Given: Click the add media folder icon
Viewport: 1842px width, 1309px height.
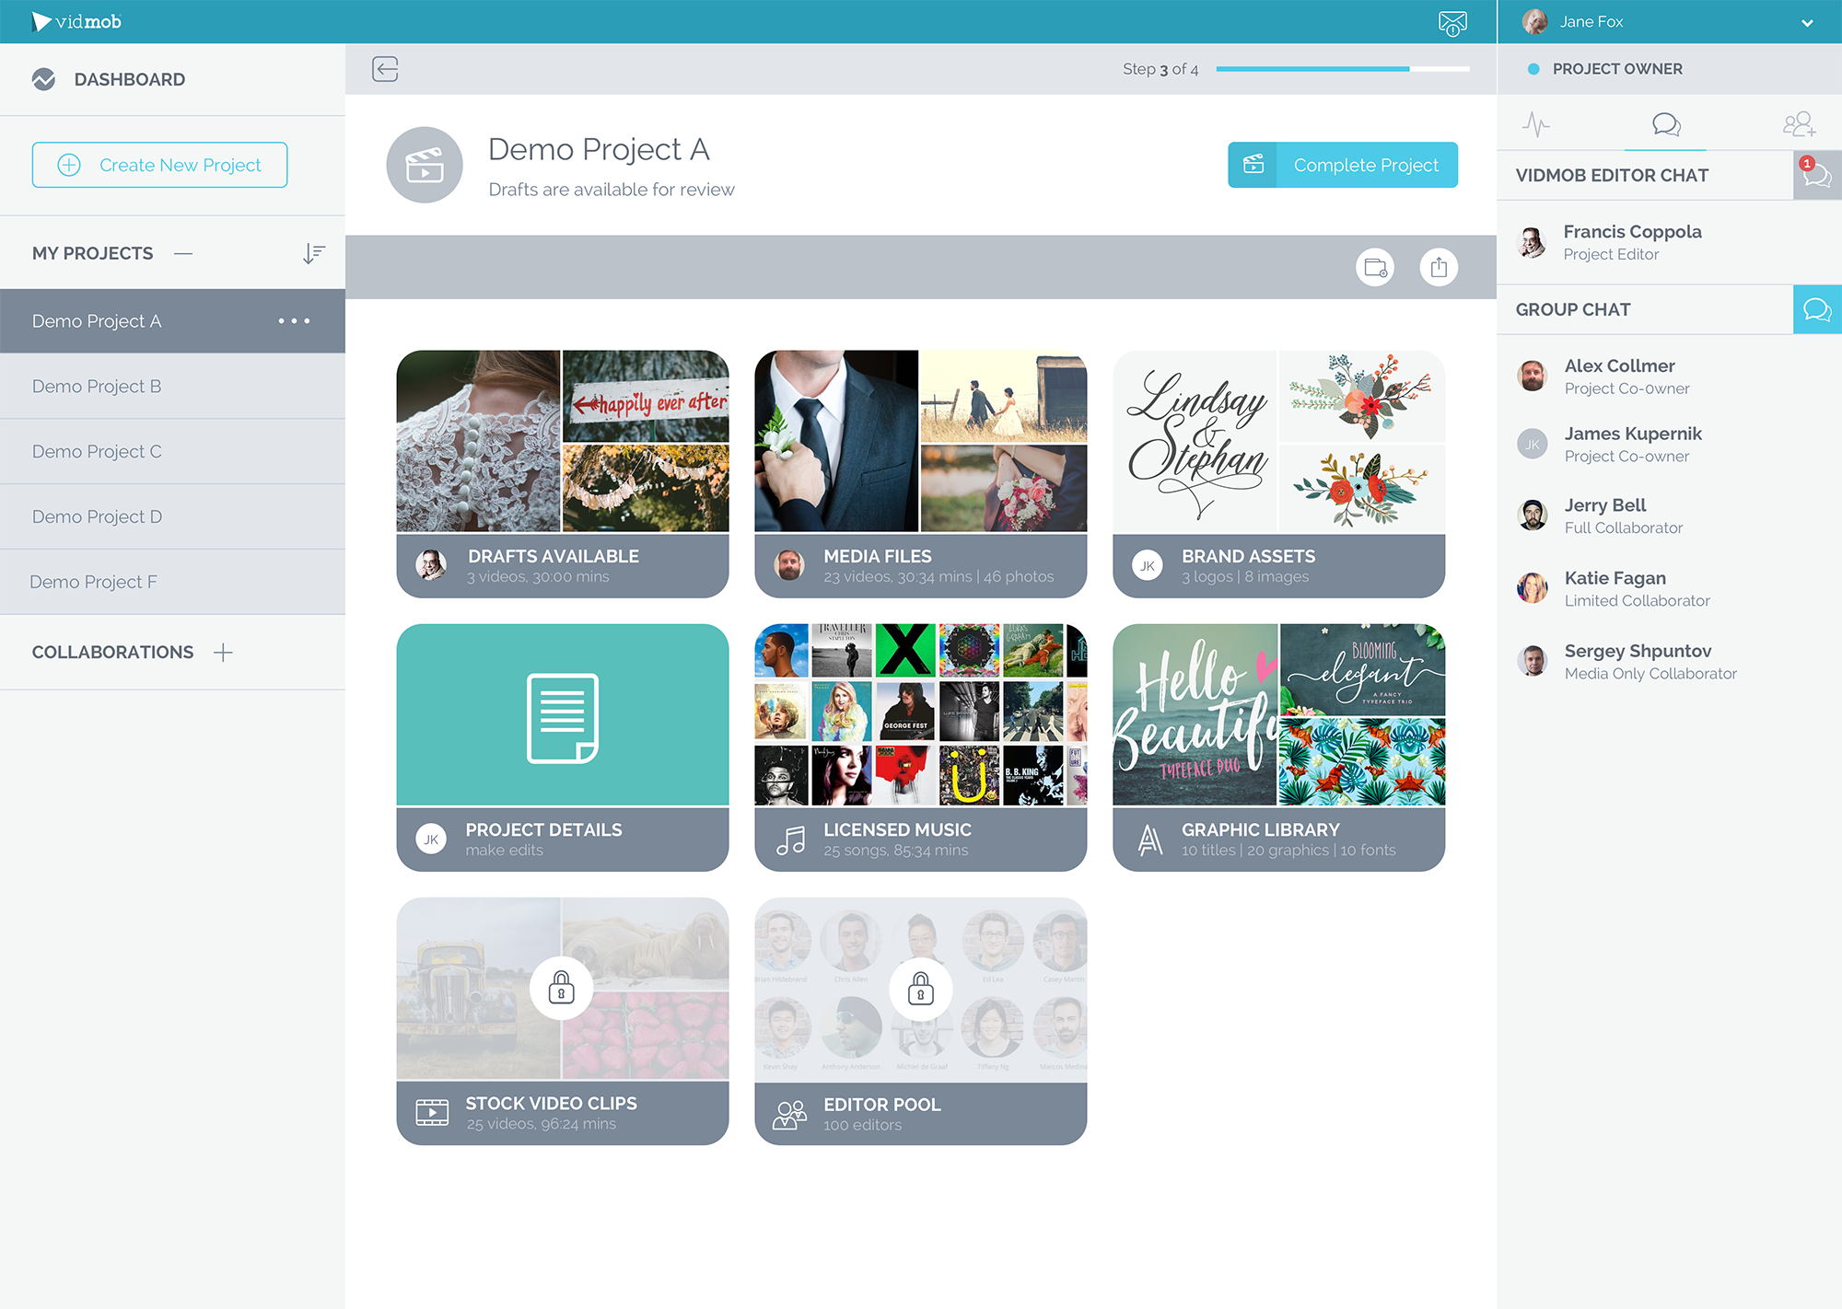Looking at the screenshot, I should [1375, 267].
